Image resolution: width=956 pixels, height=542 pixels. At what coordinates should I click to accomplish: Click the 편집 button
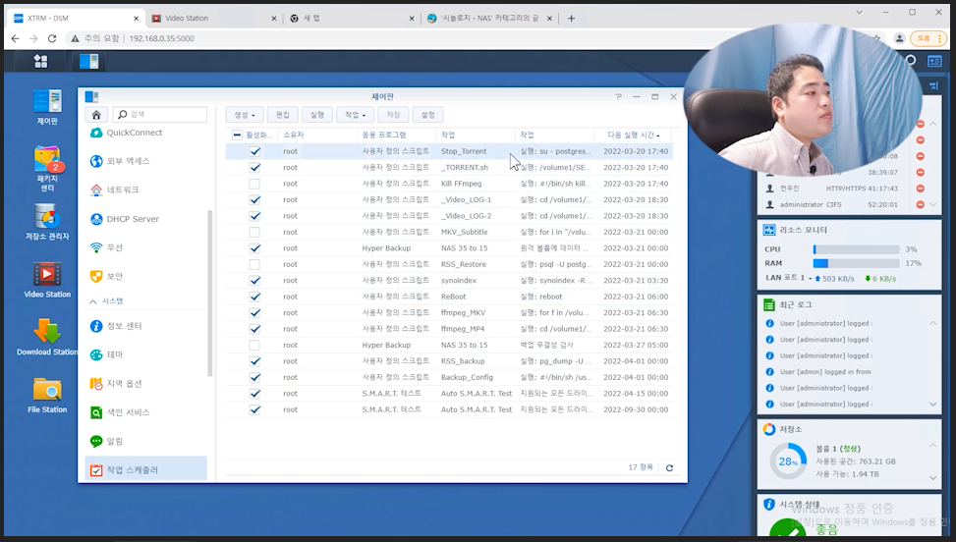click(282, 115)
